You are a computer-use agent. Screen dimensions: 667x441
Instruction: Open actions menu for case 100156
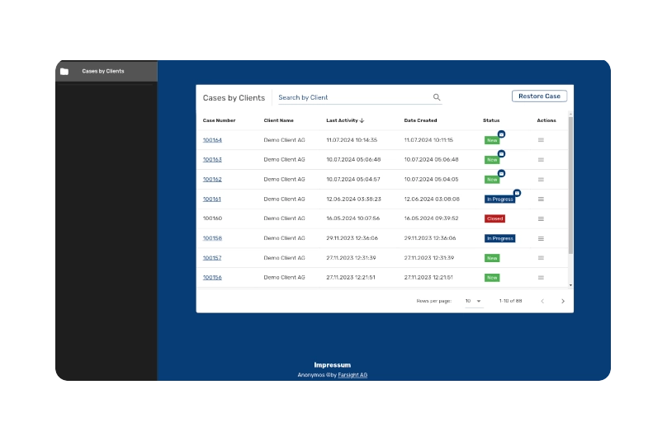pos(541,278)
